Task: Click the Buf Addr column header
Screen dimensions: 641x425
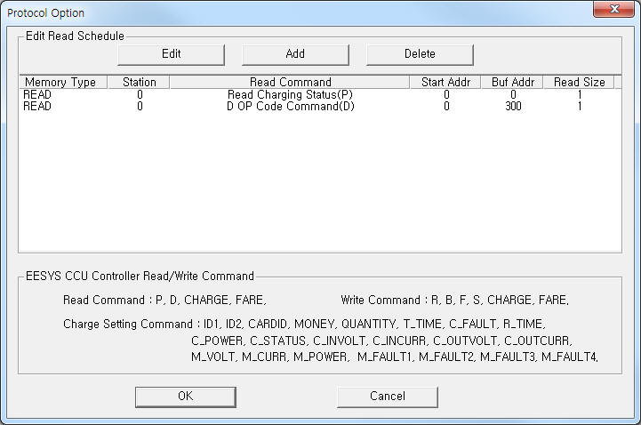Action: 513,82
